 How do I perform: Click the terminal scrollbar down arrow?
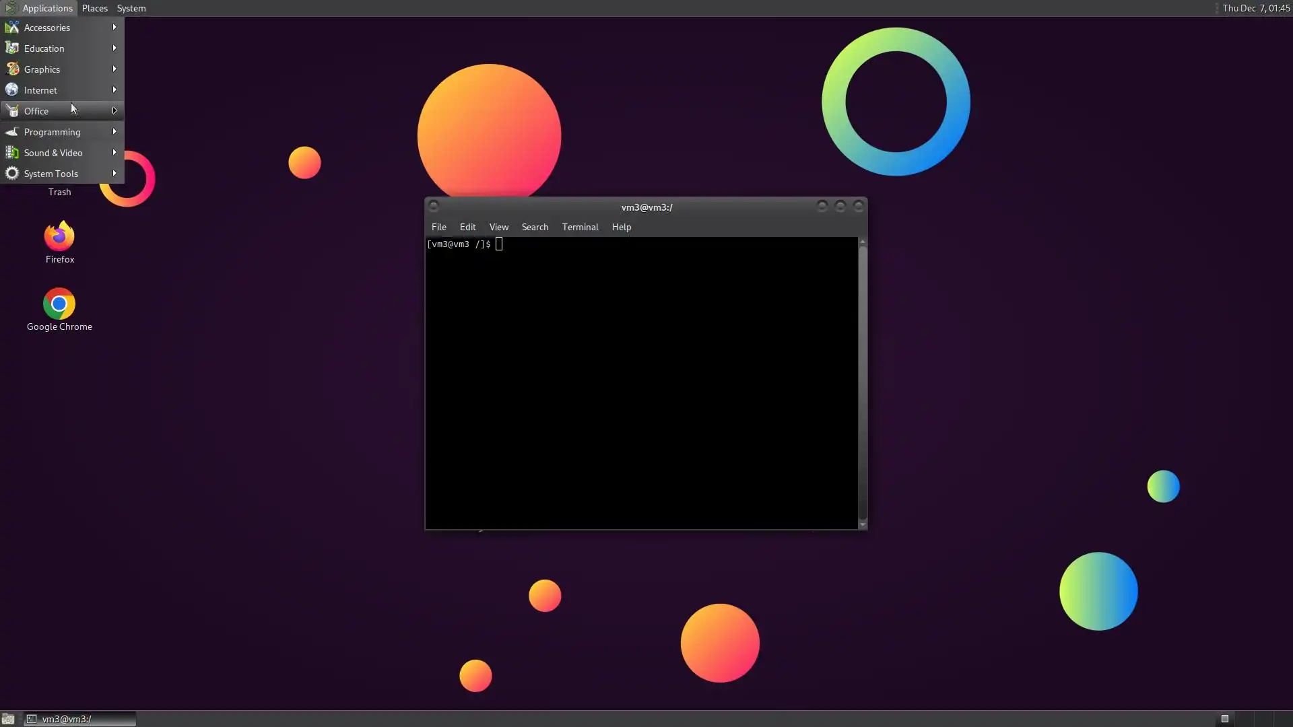point(863,525)
